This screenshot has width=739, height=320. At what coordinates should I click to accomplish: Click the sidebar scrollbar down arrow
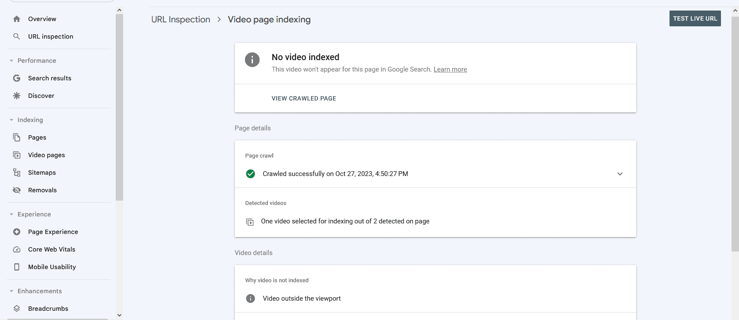point(119,315)
